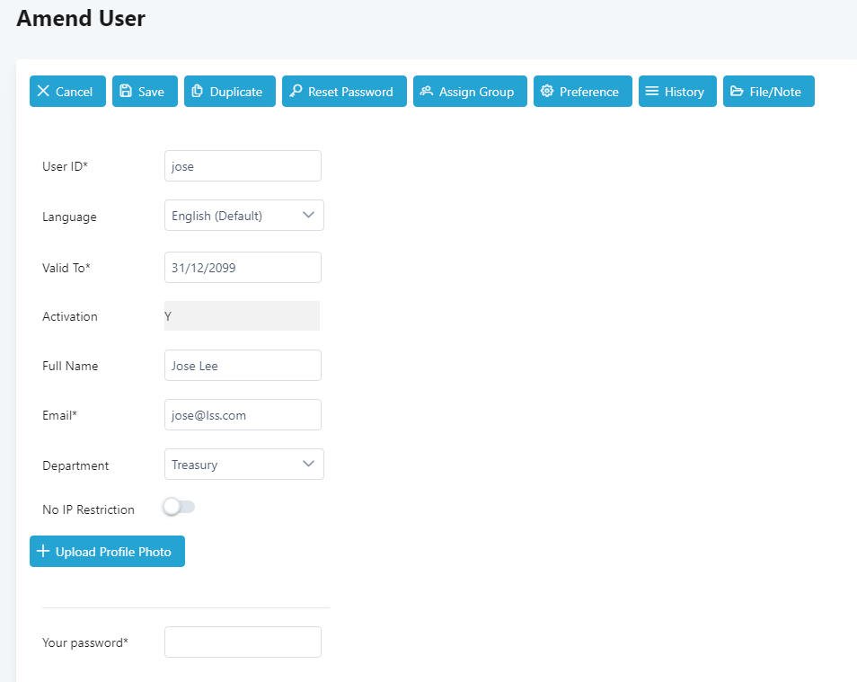This screenshot has height=682, width=857.
Task: Click into the Your password field
Action: [243, 642]
